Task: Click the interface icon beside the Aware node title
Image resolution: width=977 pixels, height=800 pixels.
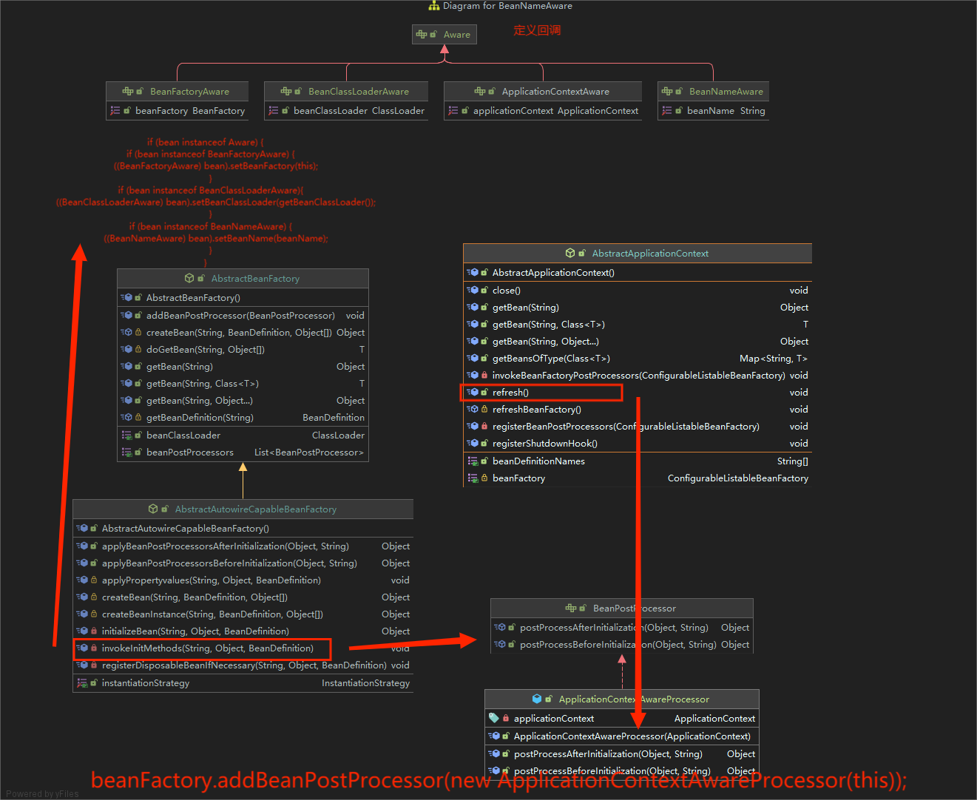Action: coord(422,34)
